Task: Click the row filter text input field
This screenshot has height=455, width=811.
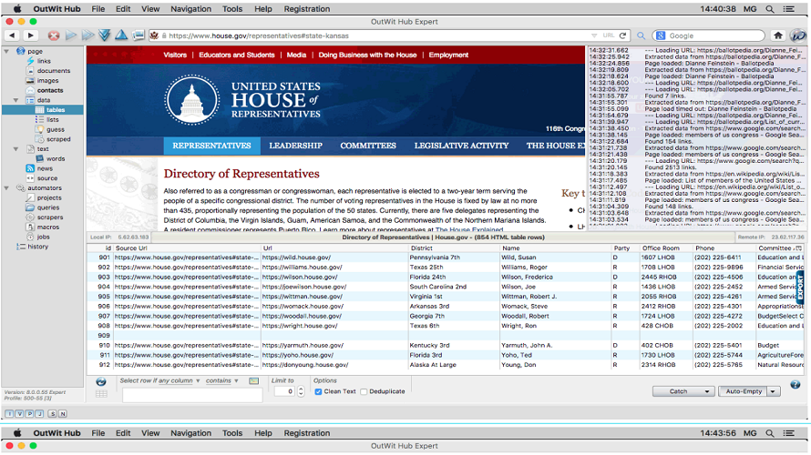Action: (x=192, y=395)
